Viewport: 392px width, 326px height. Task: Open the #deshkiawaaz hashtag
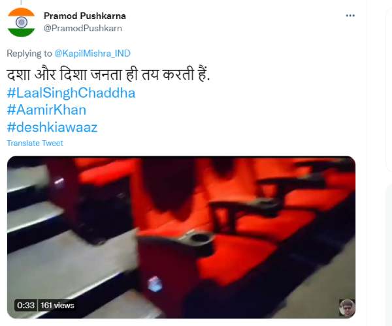(52, 127)
